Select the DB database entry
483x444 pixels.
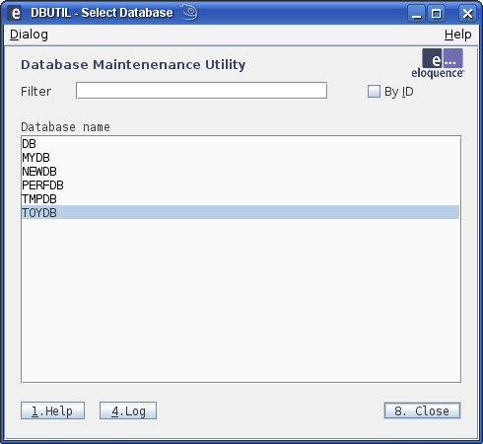241,144
